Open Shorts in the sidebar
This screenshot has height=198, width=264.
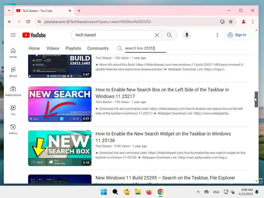click(13, 72)
